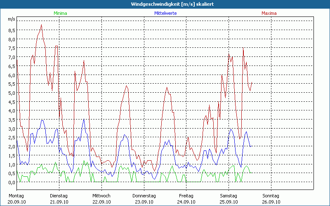The image size is (330, 206).
Task: Click the 'Sonntag' day label
Action: tap(271, 196)
